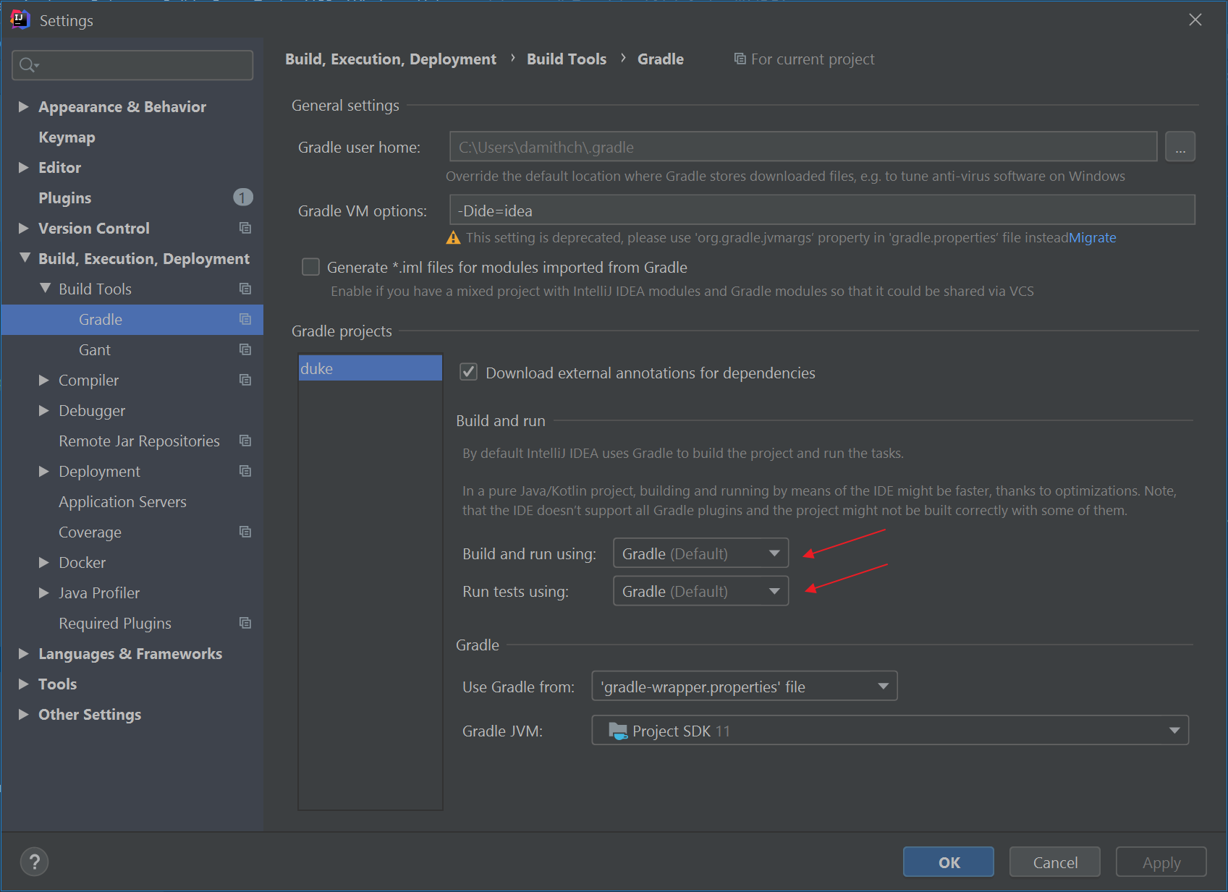Expand the Languages & Frameworks section
Image resolution: width=1228 pixels, height=892 pixels.
point(23,653)
